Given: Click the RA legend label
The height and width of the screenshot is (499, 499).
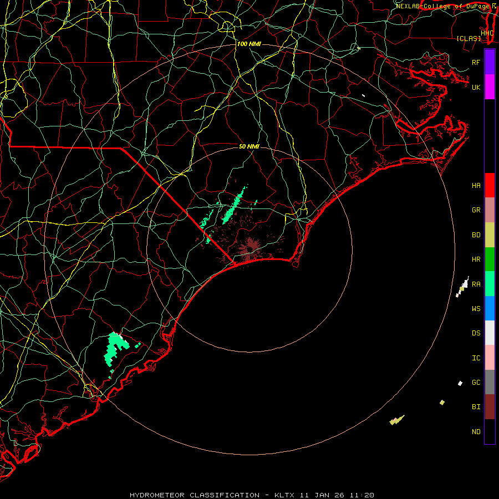Looking at the screenshot, I should click(476, 284).
